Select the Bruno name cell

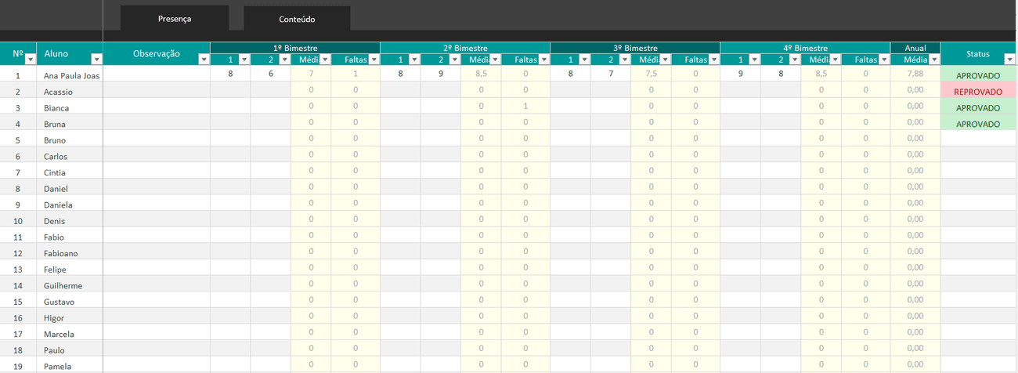pyautogui.click(x=70, y=139)
